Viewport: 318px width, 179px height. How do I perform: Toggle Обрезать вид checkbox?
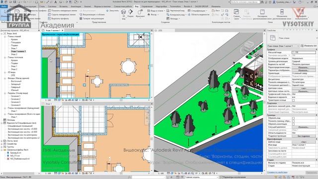tap(293, 118)
